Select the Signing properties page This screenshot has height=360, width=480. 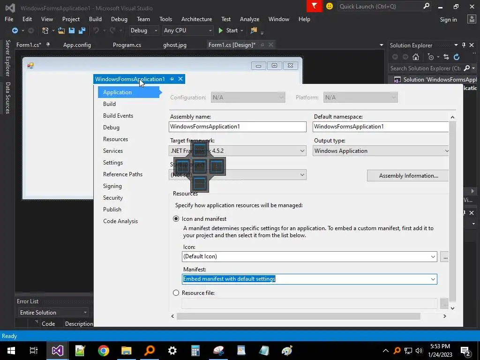pyautogui.click(x=112, y=186)
